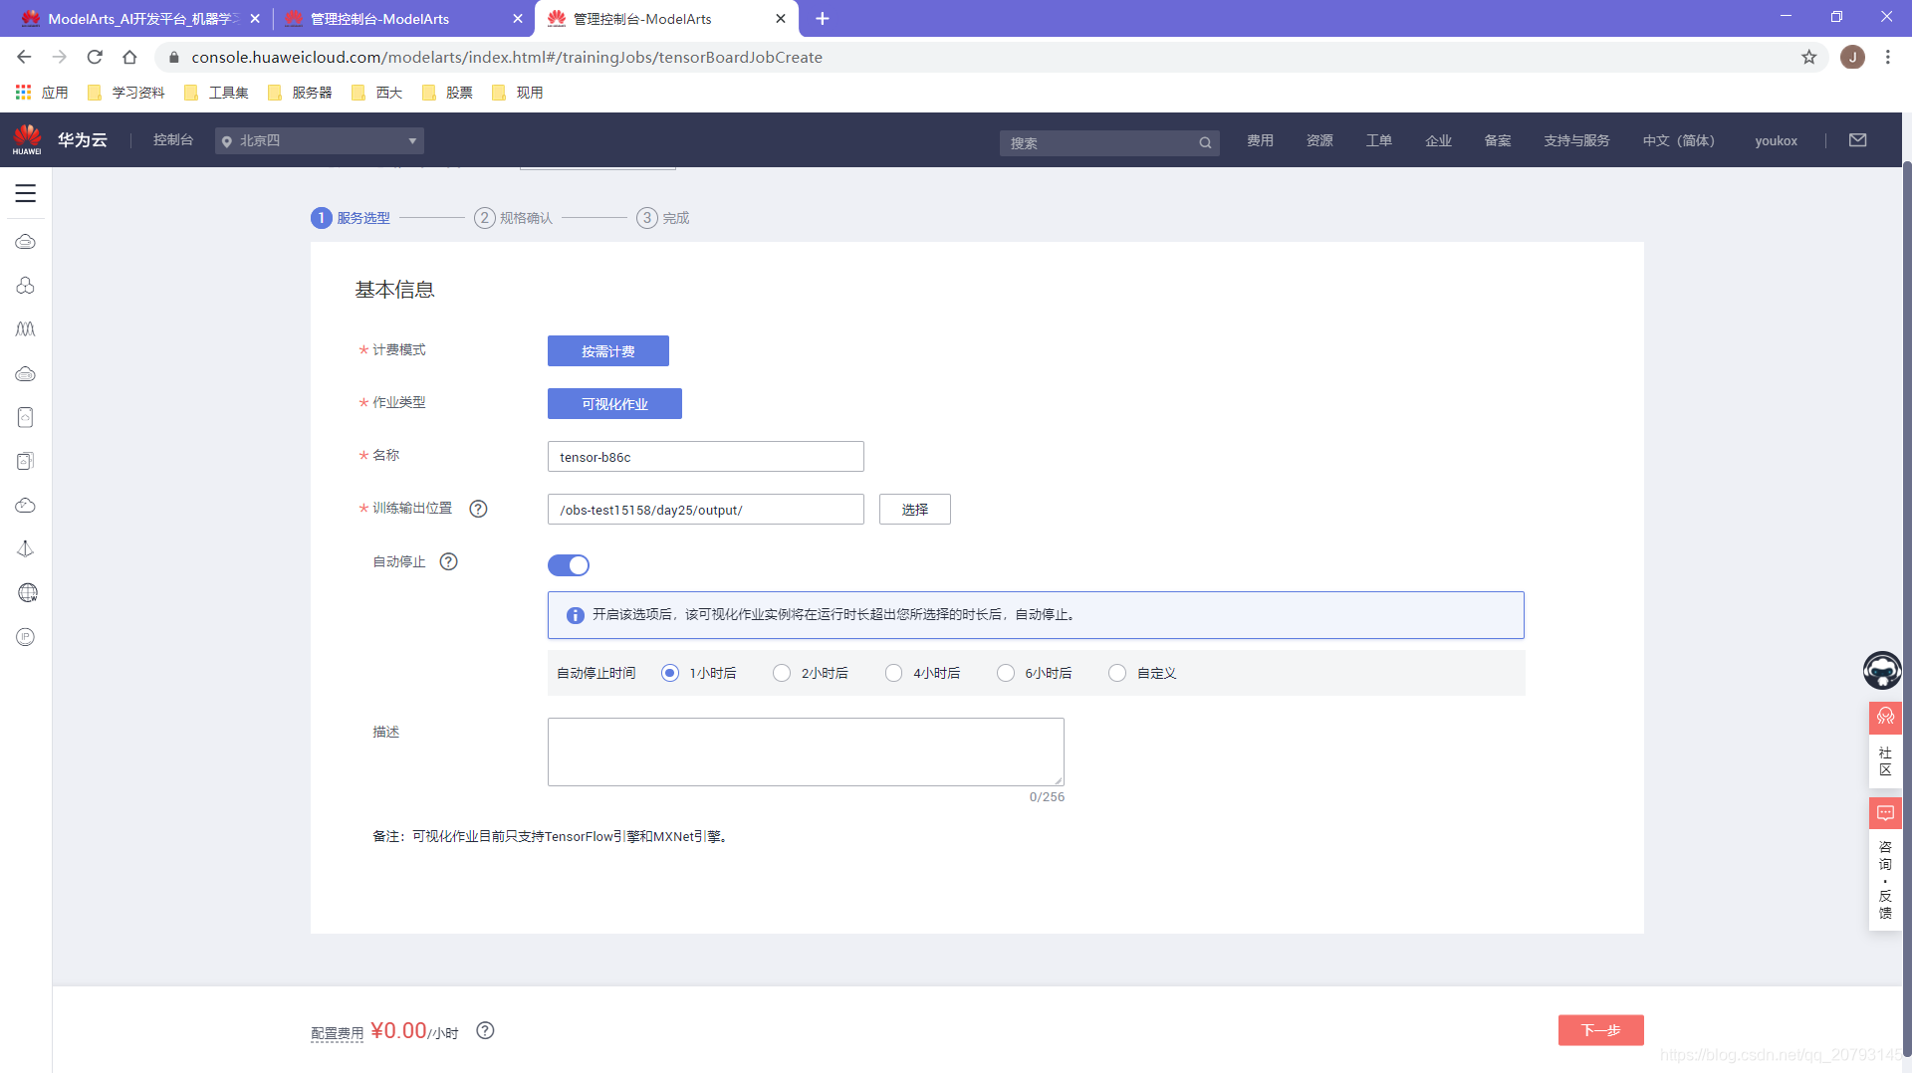
Task: Go to the browser home page
Action: tap(129, 57)
